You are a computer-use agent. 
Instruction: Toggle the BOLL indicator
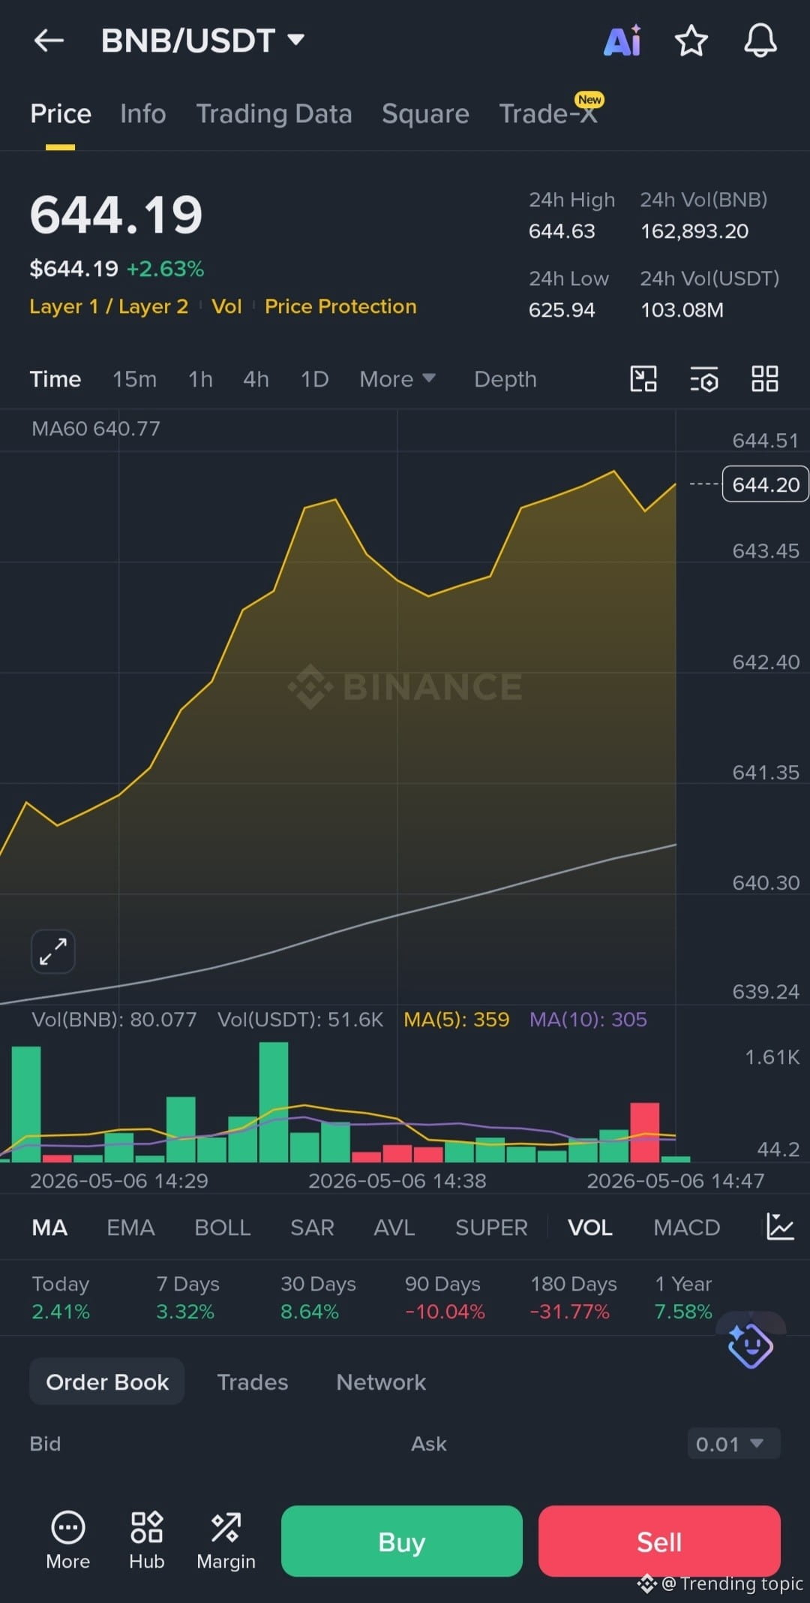pyautogui.click(x=222, y=1228)
